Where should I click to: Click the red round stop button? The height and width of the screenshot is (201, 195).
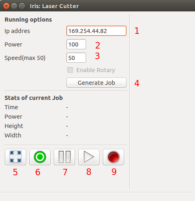(113, 157)
